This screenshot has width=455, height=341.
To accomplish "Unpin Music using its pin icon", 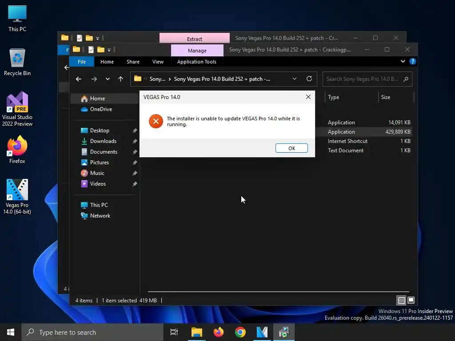I will [x=135, y=174].
